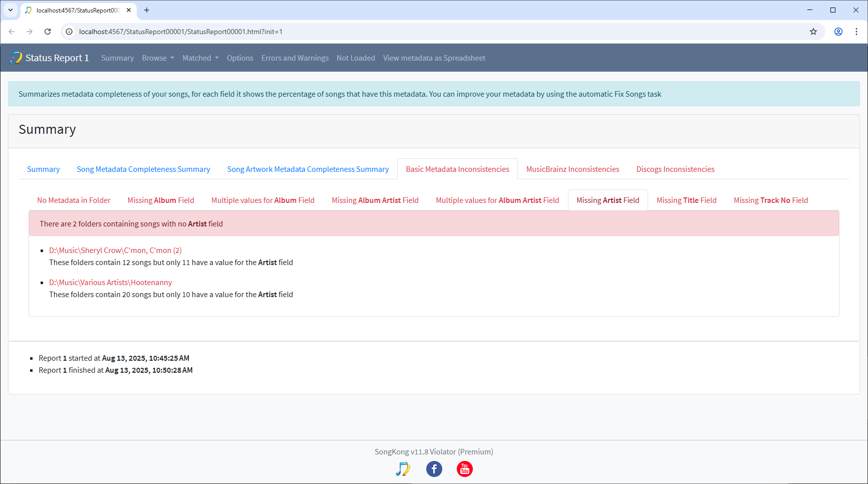Click 'SongKong v11.8 Violator (Premium)' footer text
Viewport: 868px width, 484px height.
434,452
